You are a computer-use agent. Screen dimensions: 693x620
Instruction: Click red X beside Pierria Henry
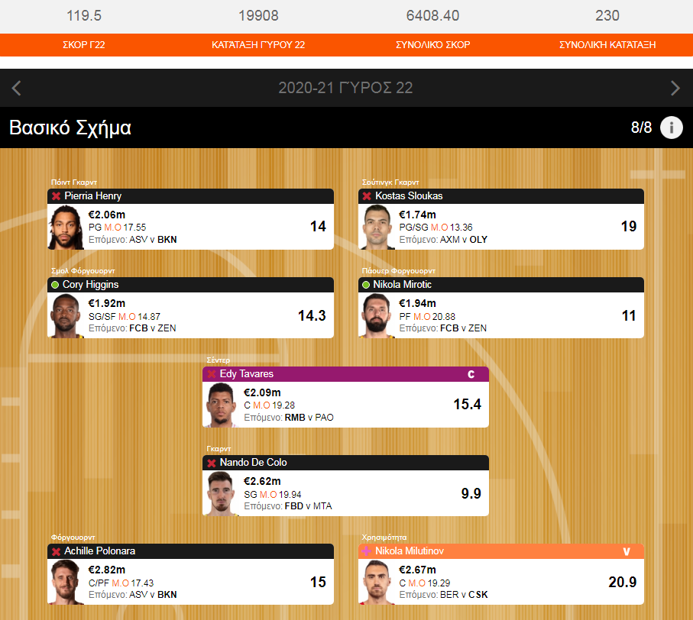coord(56,196)
